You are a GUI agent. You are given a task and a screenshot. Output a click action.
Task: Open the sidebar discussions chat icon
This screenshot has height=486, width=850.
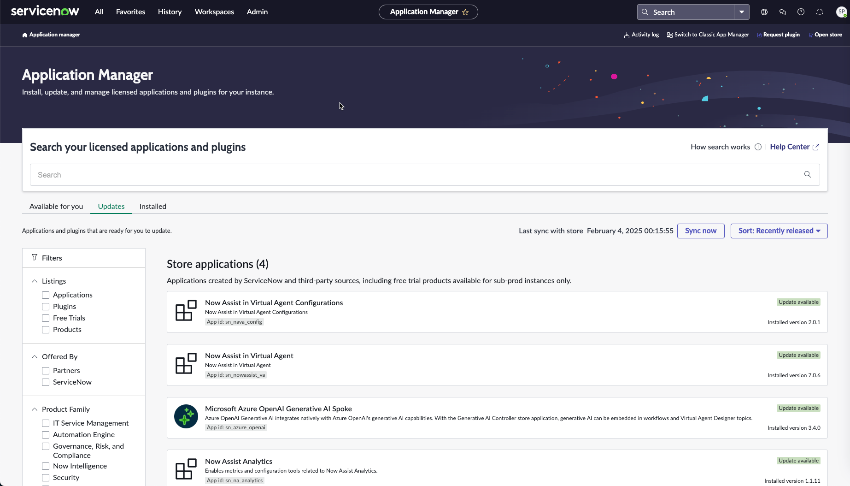point(783,12)
